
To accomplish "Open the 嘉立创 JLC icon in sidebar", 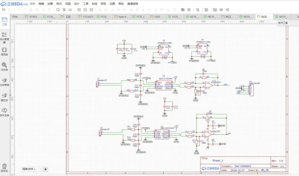I will (x=4, y=97).
